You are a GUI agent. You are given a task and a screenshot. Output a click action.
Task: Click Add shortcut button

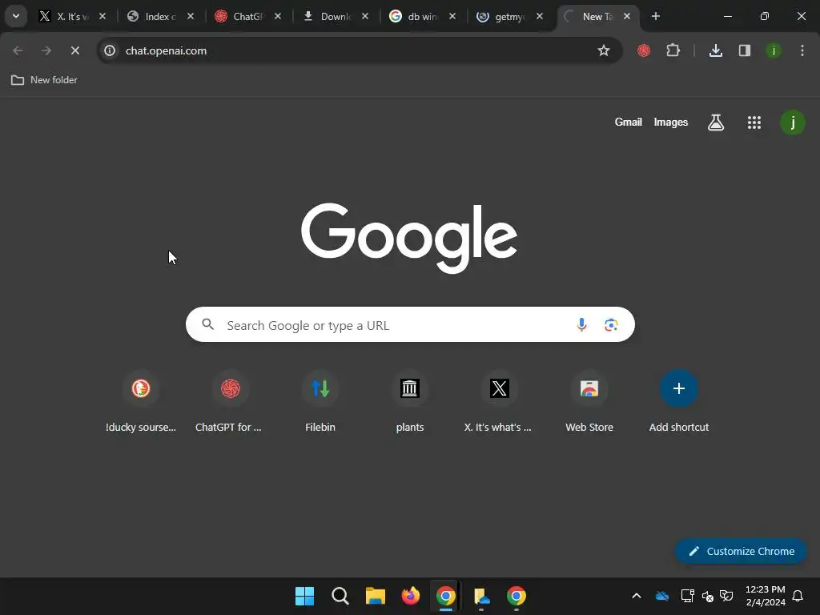tap(679, 401)
